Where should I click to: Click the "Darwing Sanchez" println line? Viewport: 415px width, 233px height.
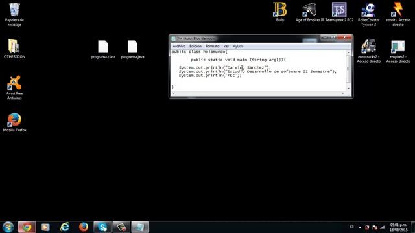coord(225,67)
